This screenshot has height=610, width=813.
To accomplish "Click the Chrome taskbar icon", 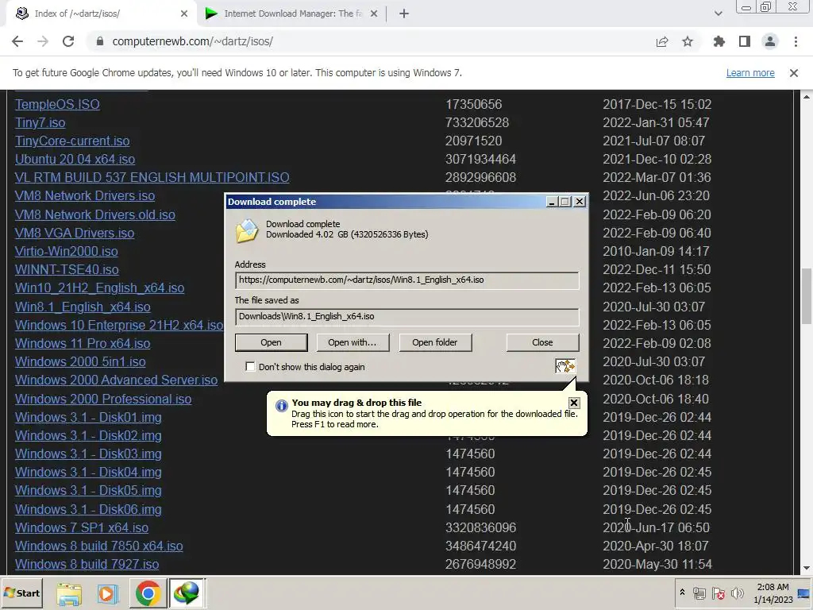I will click(148, 593).
